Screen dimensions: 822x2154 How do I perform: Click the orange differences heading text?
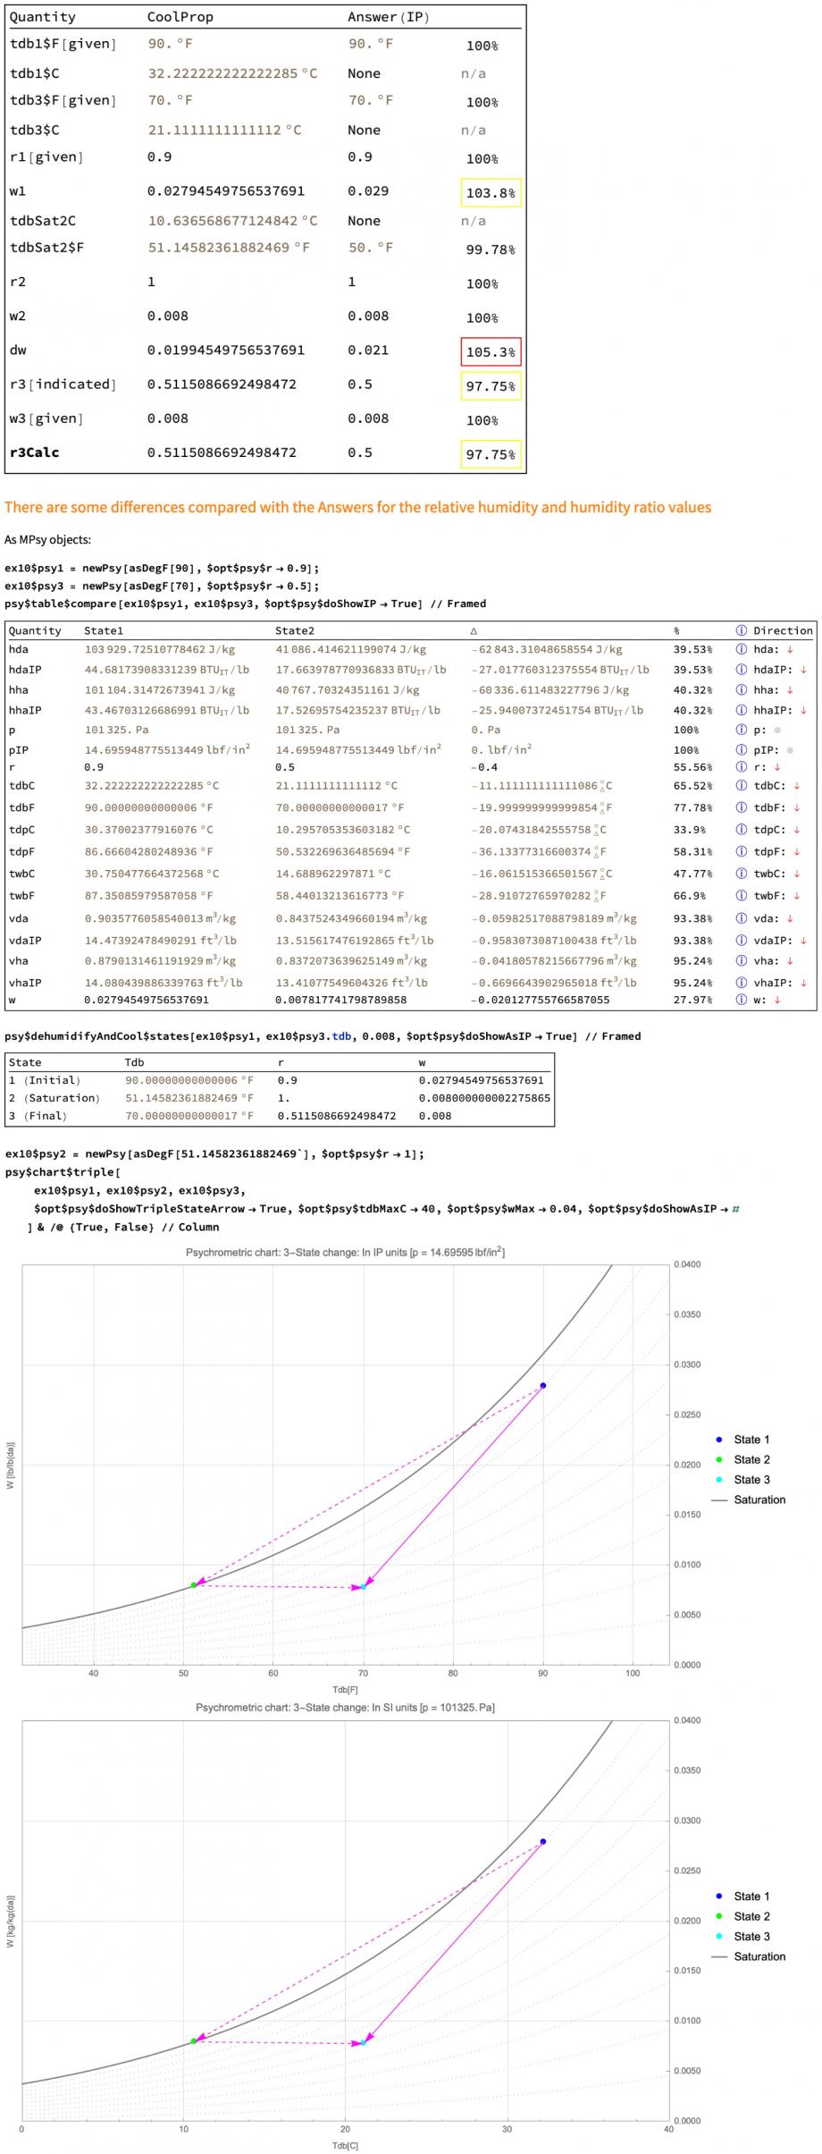357,507
